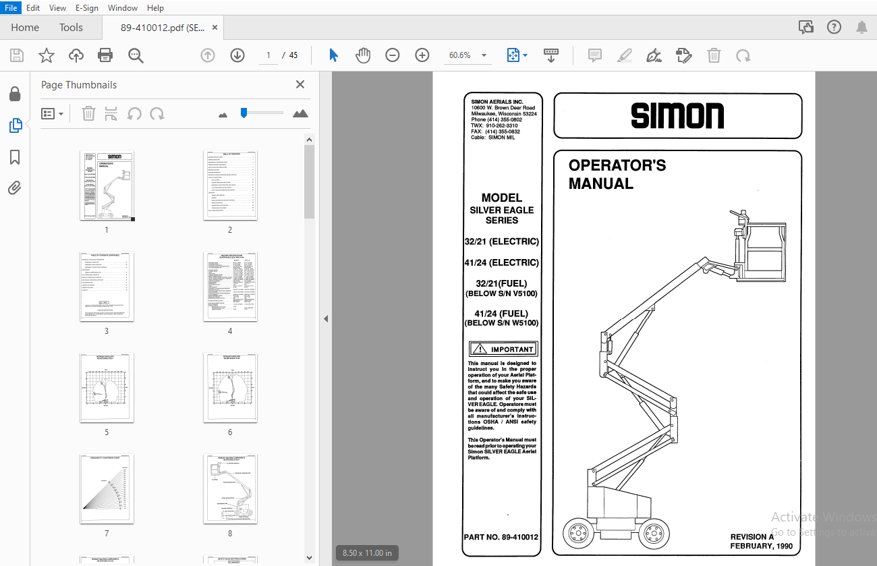Rotate pages counterclockwise in thumbnails panel

pyautogui.click(x=134, y=113)
